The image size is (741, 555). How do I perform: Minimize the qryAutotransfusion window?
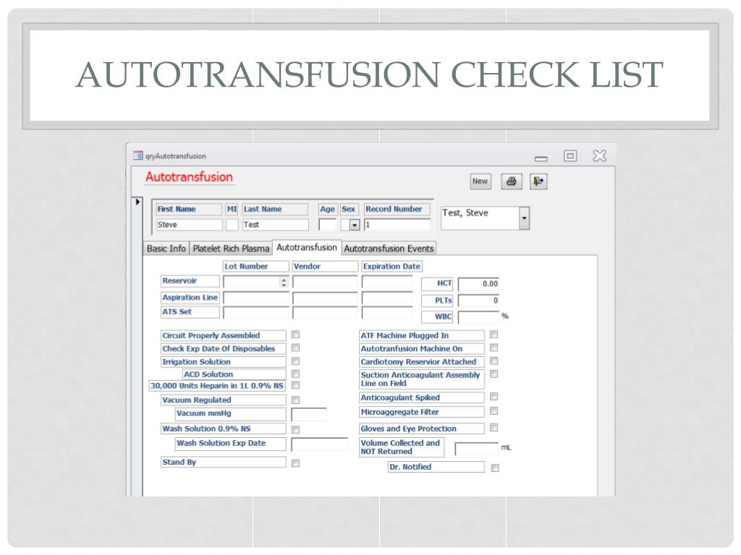coord(541,158)
